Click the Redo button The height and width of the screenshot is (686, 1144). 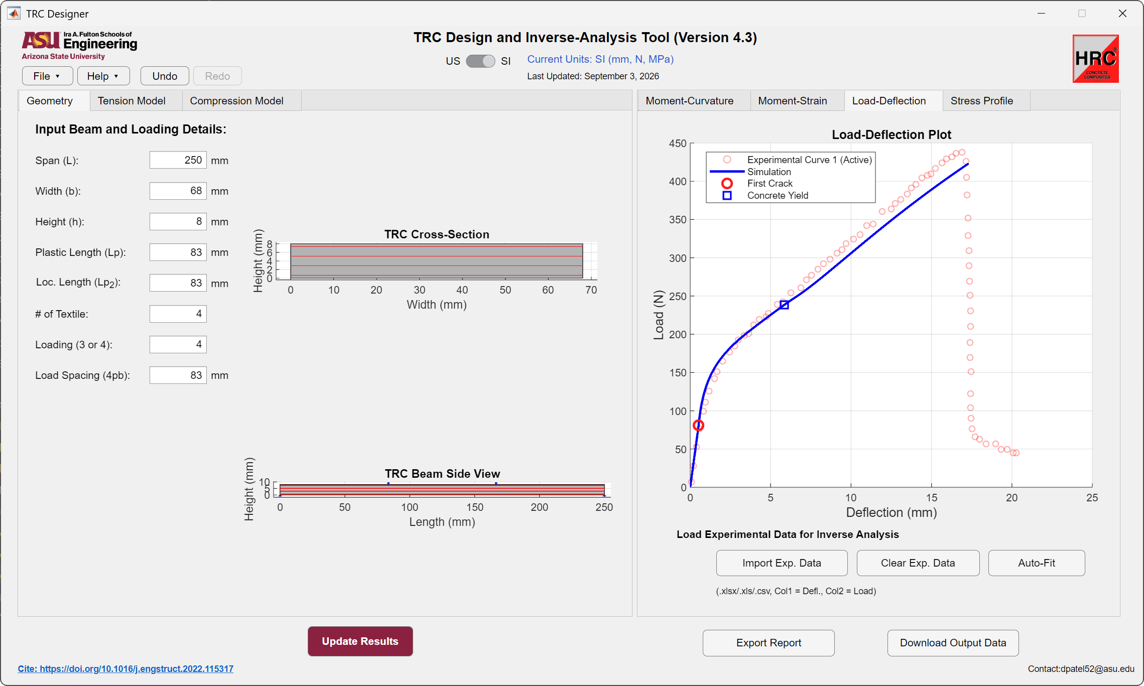tap(217, 76)
